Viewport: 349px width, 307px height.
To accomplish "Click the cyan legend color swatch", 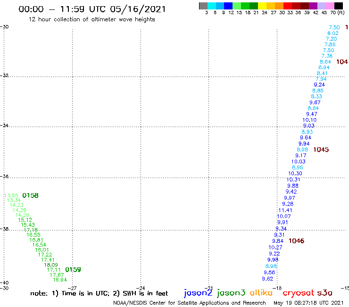I will tap(212, 6).
